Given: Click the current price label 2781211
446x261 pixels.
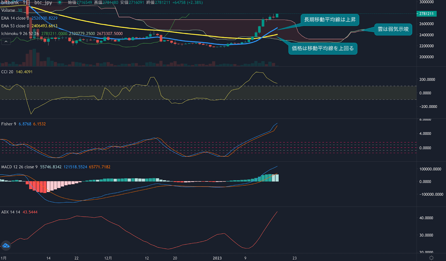Looking at the screenshot, I should 426,14.
